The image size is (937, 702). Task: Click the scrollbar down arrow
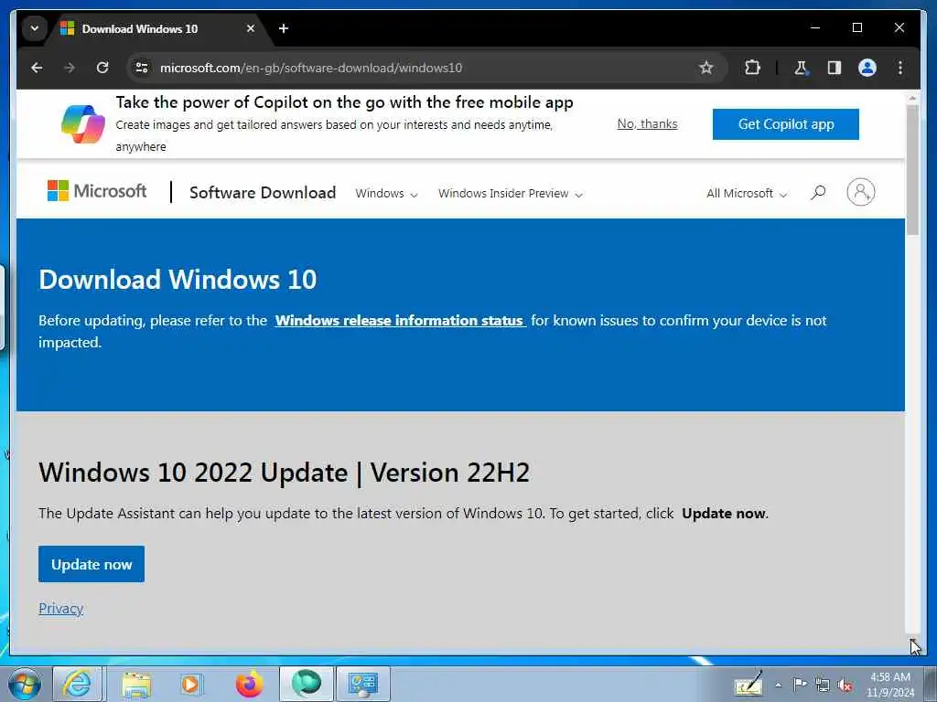912,643
